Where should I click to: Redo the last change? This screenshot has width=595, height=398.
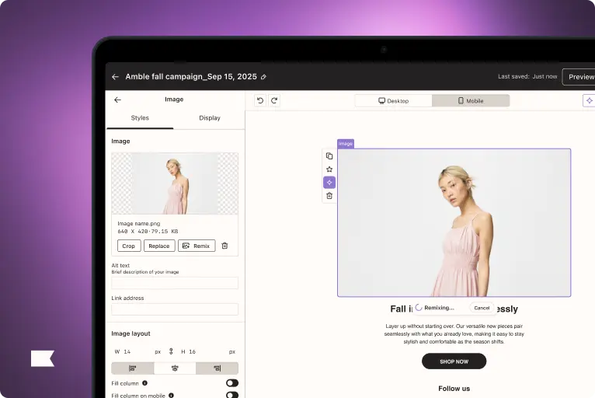point(274,100)
